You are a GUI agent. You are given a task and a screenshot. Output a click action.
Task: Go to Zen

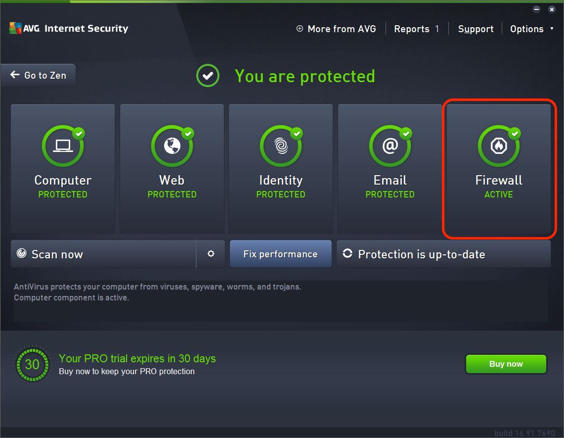click(38, 75)
